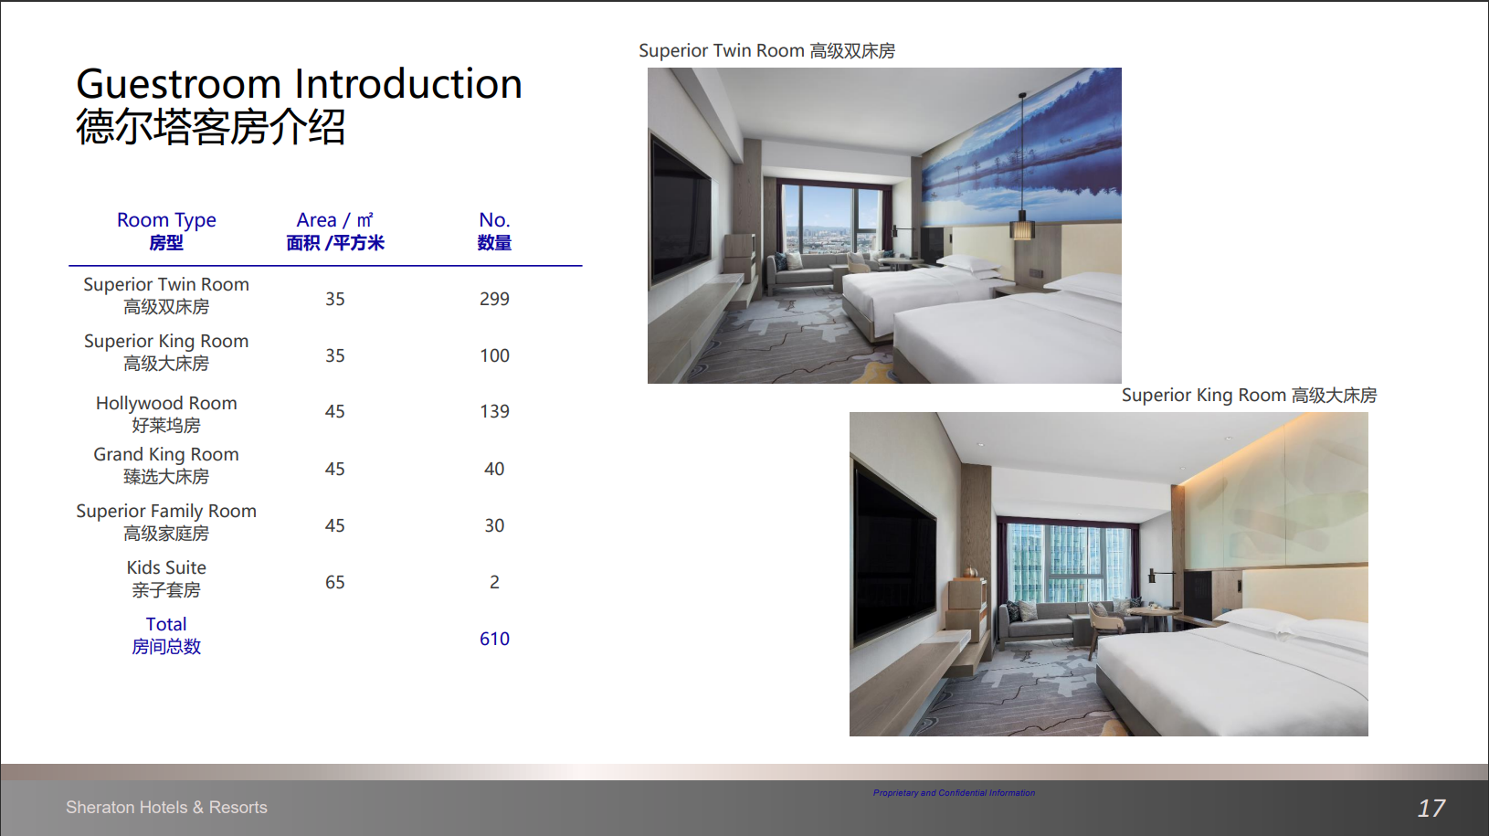This screenshot has height=836, width=1489.
Task: Select the Superior Family Room row label
Action: (166, 522)
